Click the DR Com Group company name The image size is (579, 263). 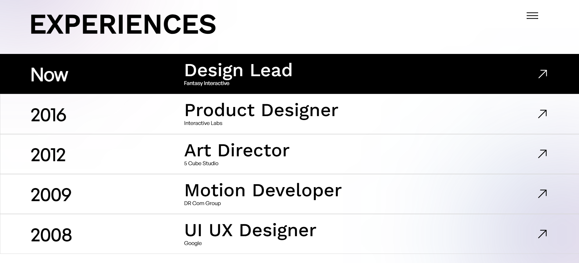coord(202,203)
